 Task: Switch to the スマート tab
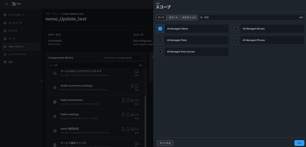click(x=173, y=18)
